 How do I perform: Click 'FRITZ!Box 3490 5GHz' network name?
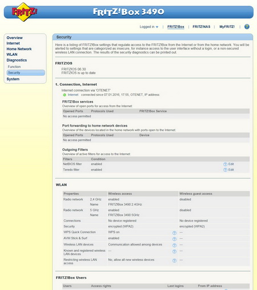pos(124,215)
